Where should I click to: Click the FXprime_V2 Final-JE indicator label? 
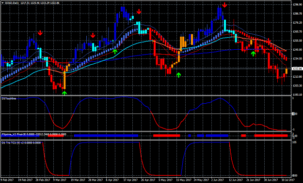point(14,134)
